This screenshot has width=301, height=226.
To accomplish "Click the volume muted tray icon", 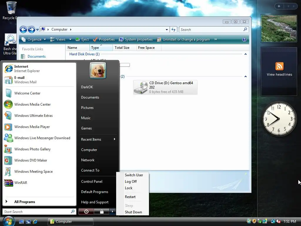I will [x=278, y=221].
